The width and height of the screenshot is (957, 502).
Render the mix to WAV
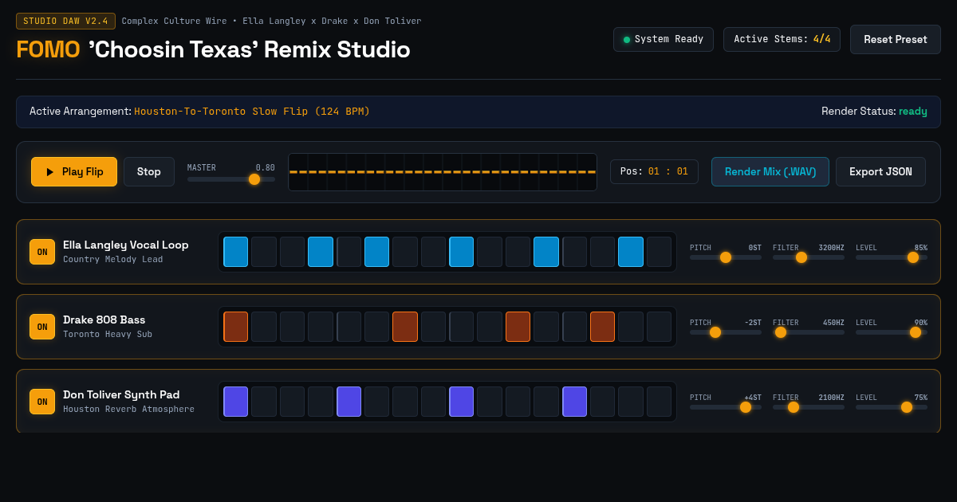pos(770,171)
